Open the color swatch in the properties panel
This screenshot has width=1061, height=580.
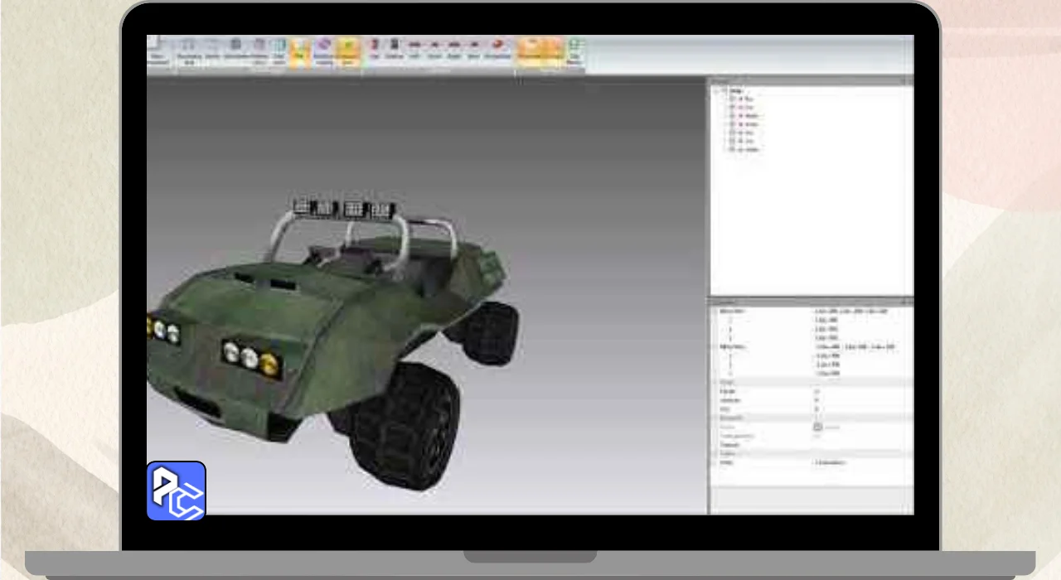pos(817,427)
